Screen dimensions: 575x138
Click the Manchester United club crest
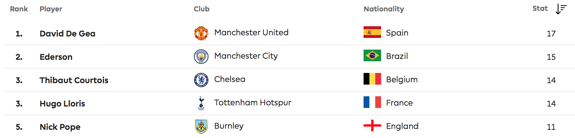pos(201,33)
